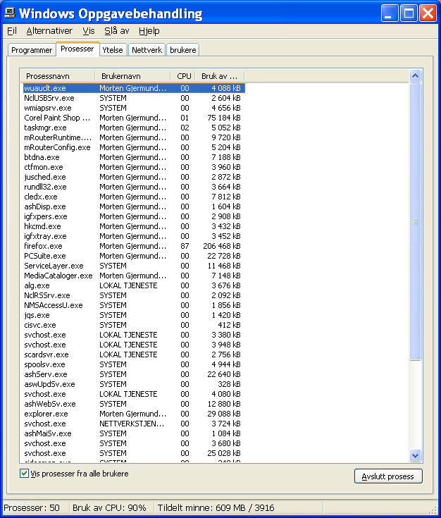
Task: Select svchost.exe using 25 028 kB
Action: 134,453
